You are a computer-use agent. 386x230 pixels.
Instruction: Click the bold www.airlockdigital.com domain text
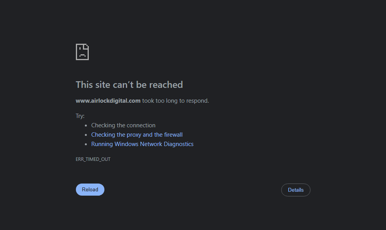click(x=108, y=101)
